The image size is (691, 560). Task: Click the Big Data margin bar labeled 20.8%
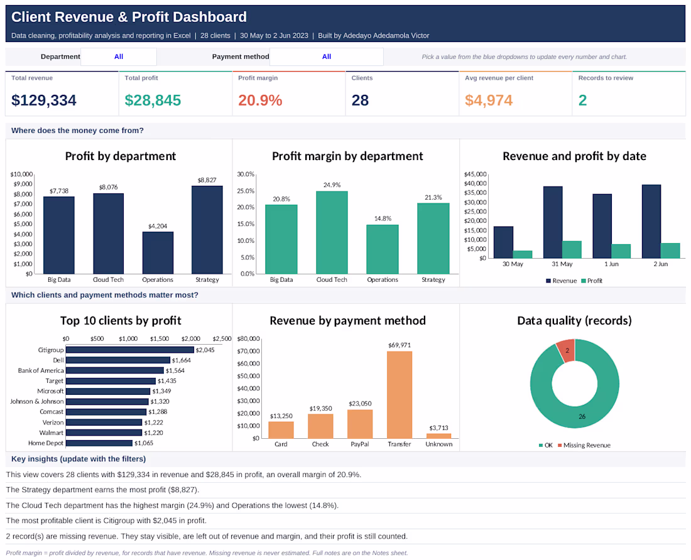tap(281, 239)
